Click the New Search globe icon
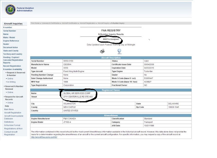The width and height of the screenshot is (217, 158). (x=119, y=51)
